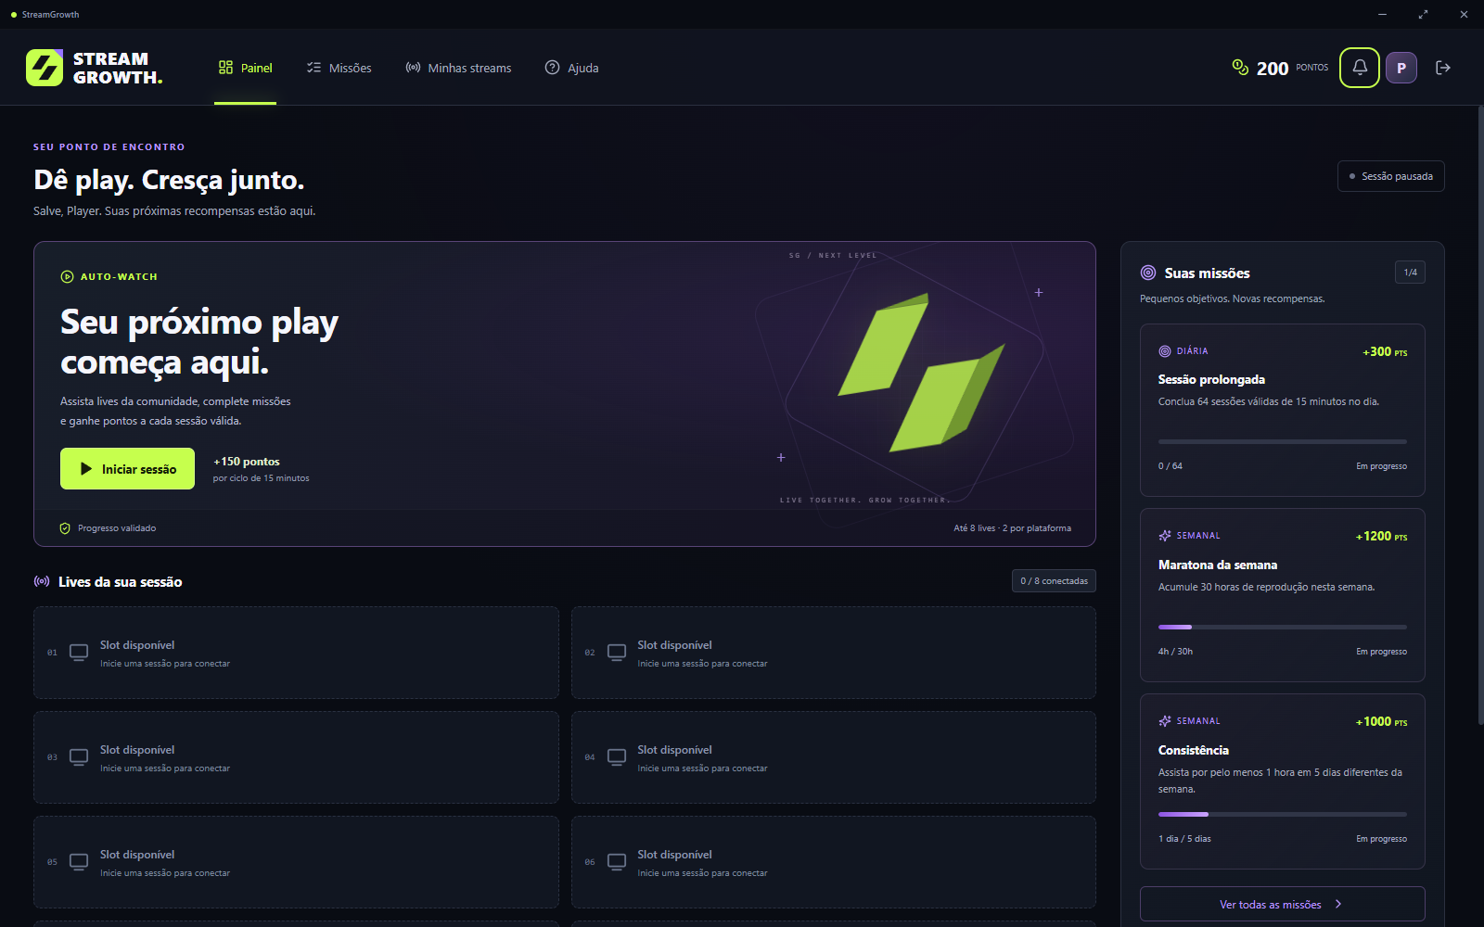Click the monitor icon in slot 06
1484x927 pixels.
coord(617,862)
